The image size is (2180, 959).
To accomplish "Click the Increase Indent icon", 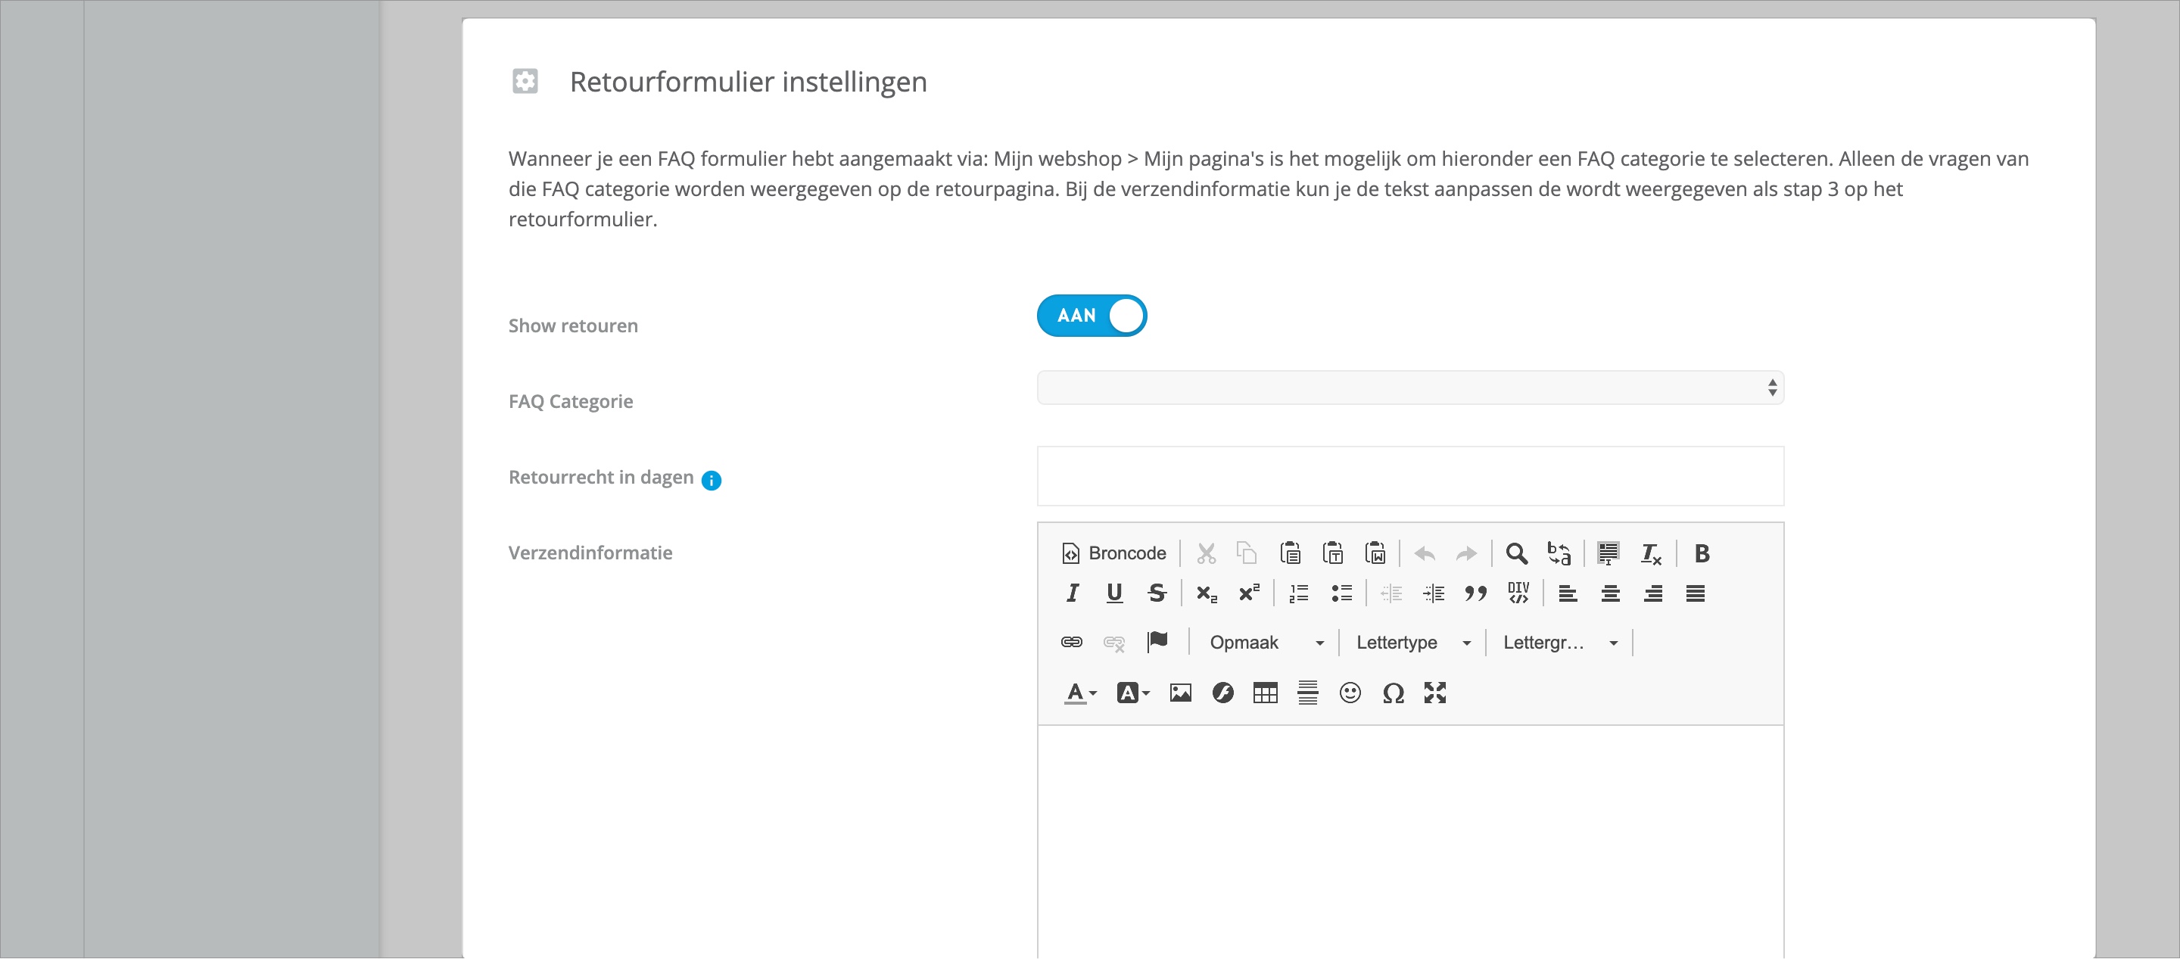I will coord(1434,593).
